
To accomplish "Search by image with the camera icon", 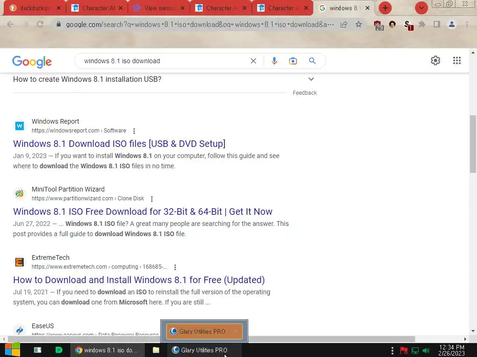I will click(293, 61).
